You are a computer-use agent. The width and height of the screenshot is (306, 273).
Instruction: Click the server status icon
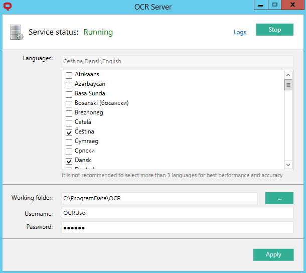click(x=16, y=32)
